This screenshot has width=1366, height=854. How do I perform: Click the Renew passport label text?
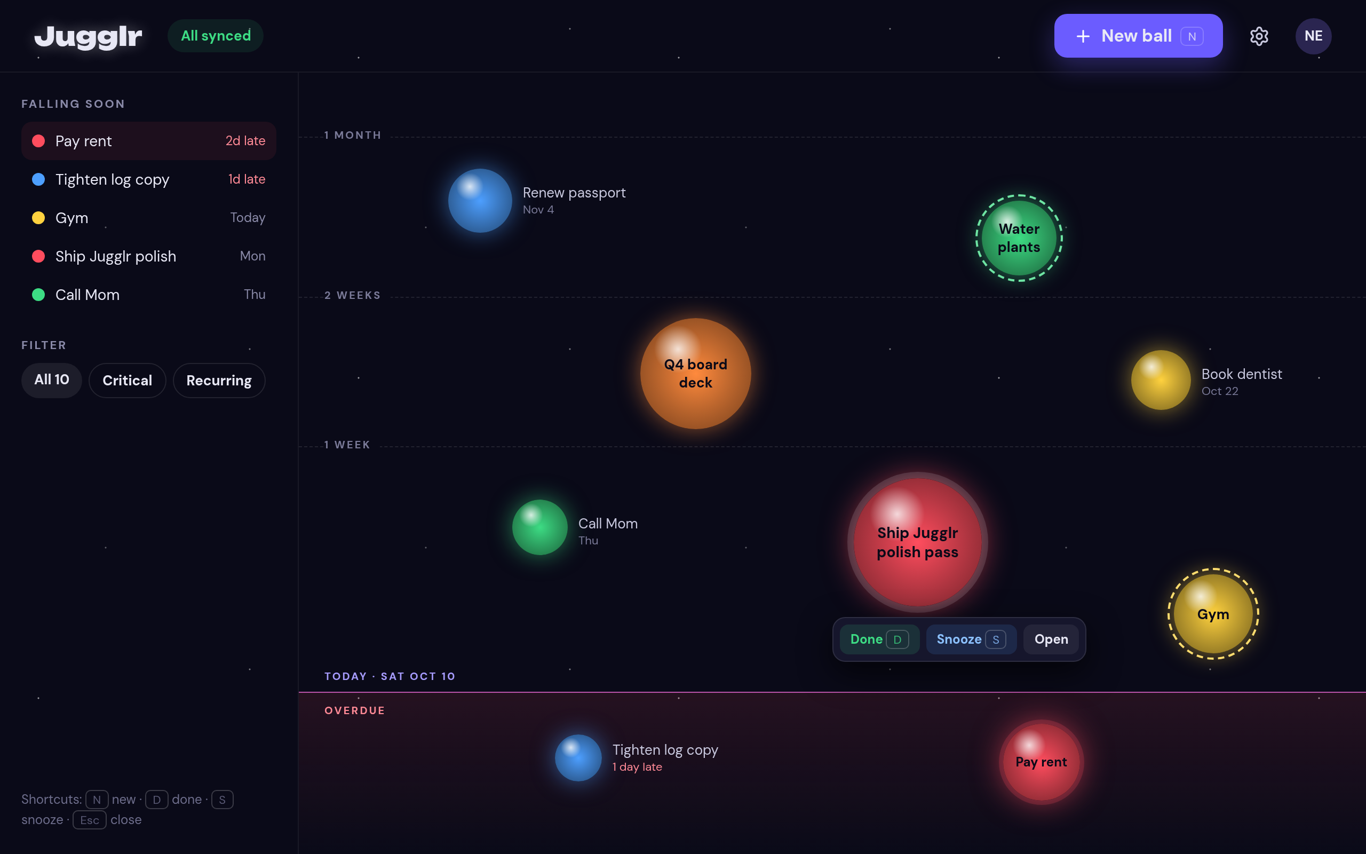point(574,193)
